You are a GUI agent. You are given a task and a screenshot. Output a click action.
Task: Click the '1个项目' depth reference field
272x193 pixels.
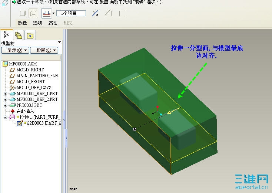[x=71, y=13]
